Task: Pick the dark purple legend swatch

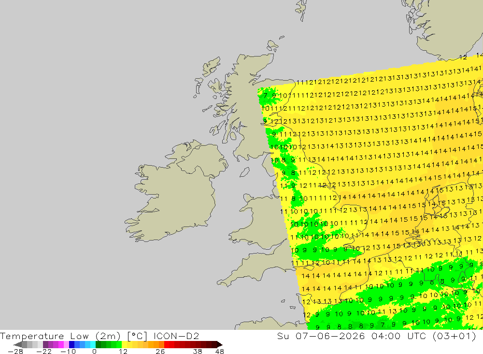Action: 45,344
